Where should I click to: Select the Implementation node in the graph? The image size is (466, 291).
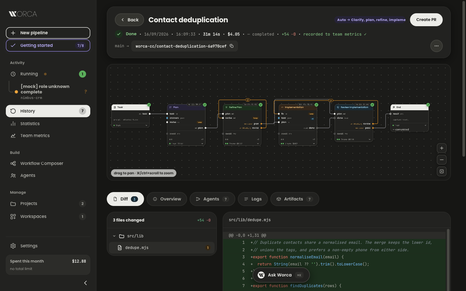[298, 125]
